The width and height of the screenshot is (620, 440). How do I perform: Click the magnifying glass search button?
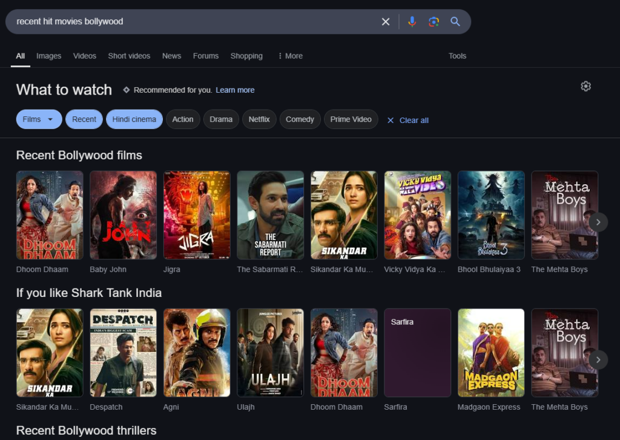point(455,22)
